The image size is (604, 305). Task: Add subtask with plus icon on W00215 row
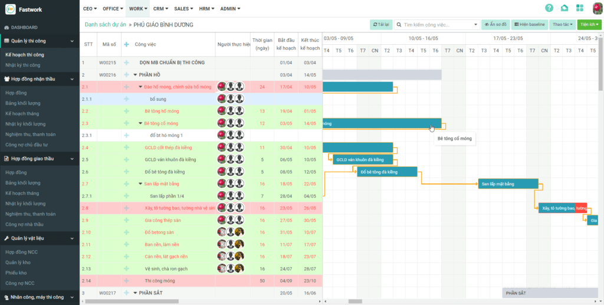[126, 63]
